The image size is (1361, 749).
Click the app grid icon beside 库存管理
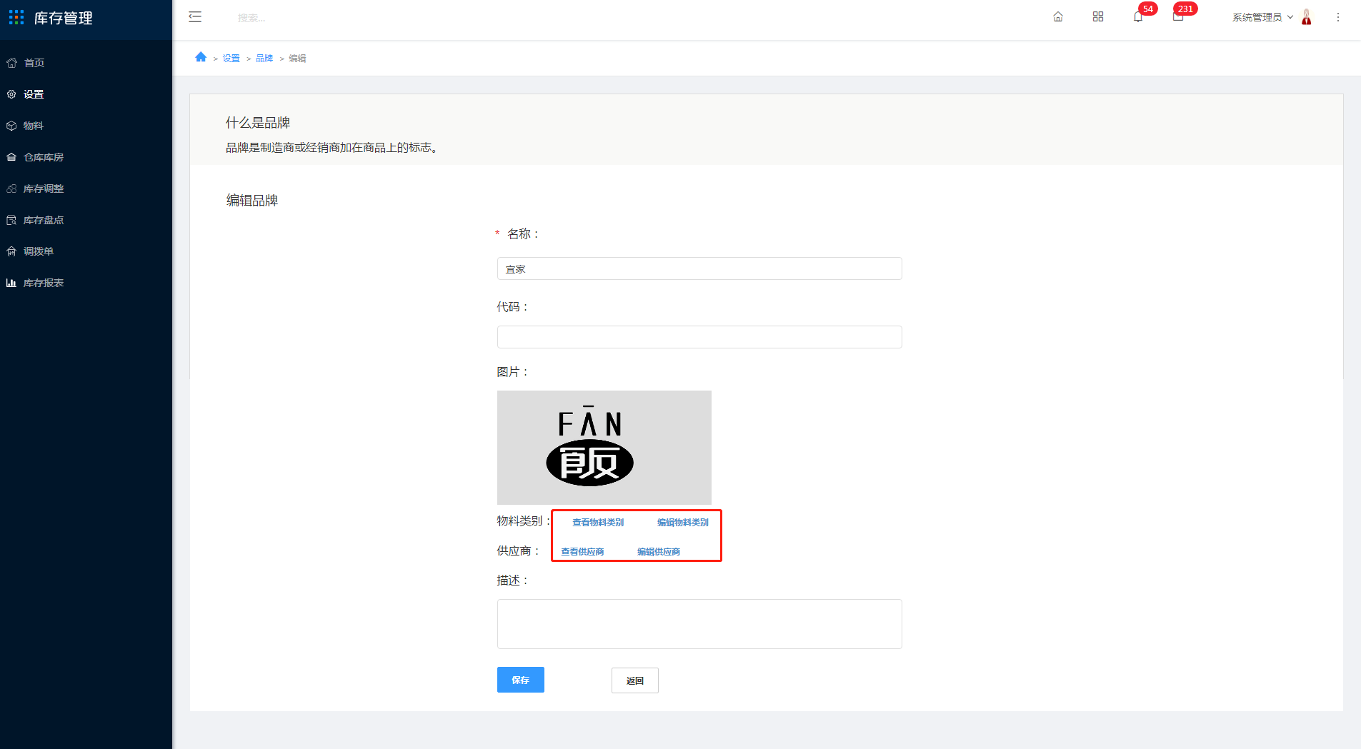point(16,17)
